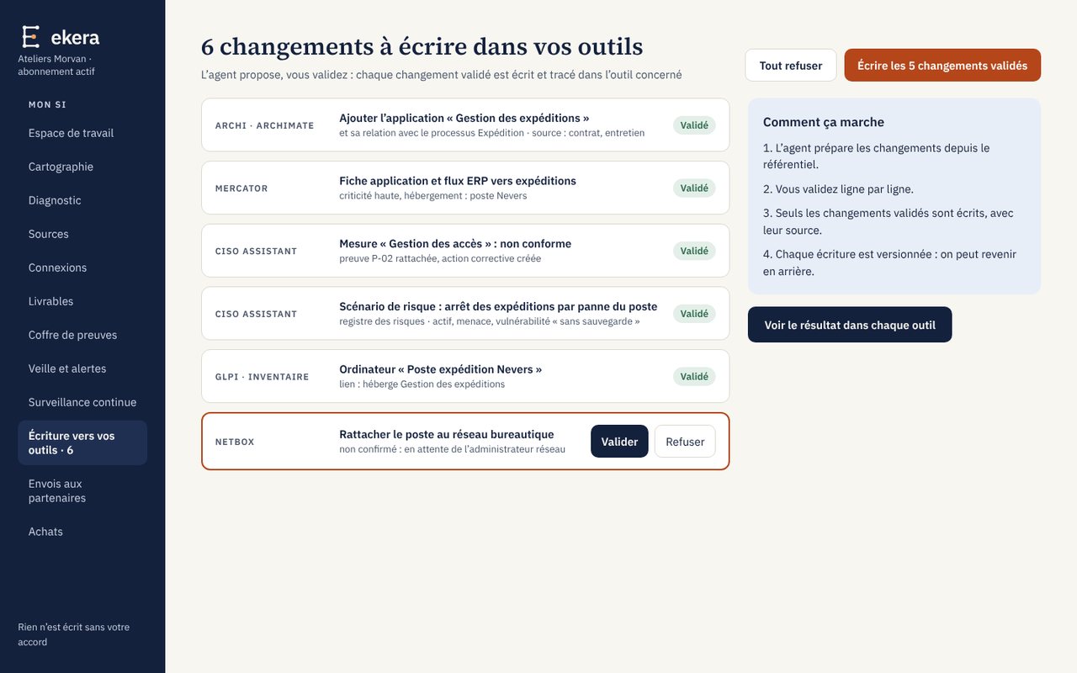Screen dimensions: 1077x673
Task: Click Écrire les 5 changements validés
Action: [x=942, y=66]
